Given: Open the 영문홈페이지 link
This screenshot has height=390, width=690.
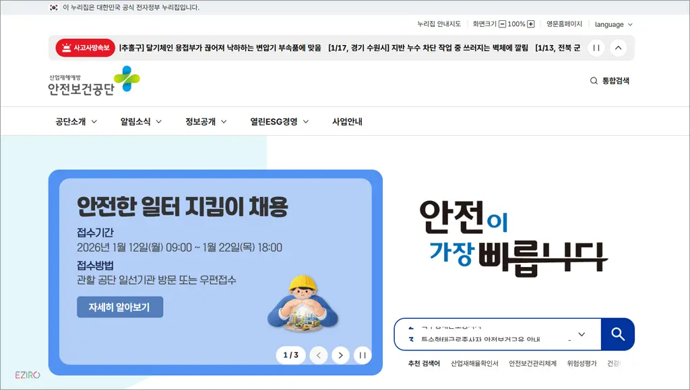Looking at the screenshot, I should coord(564,24).
